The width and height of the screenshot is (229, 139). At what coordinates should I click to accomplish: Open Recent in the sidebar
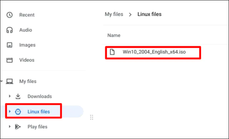[27, 15]
